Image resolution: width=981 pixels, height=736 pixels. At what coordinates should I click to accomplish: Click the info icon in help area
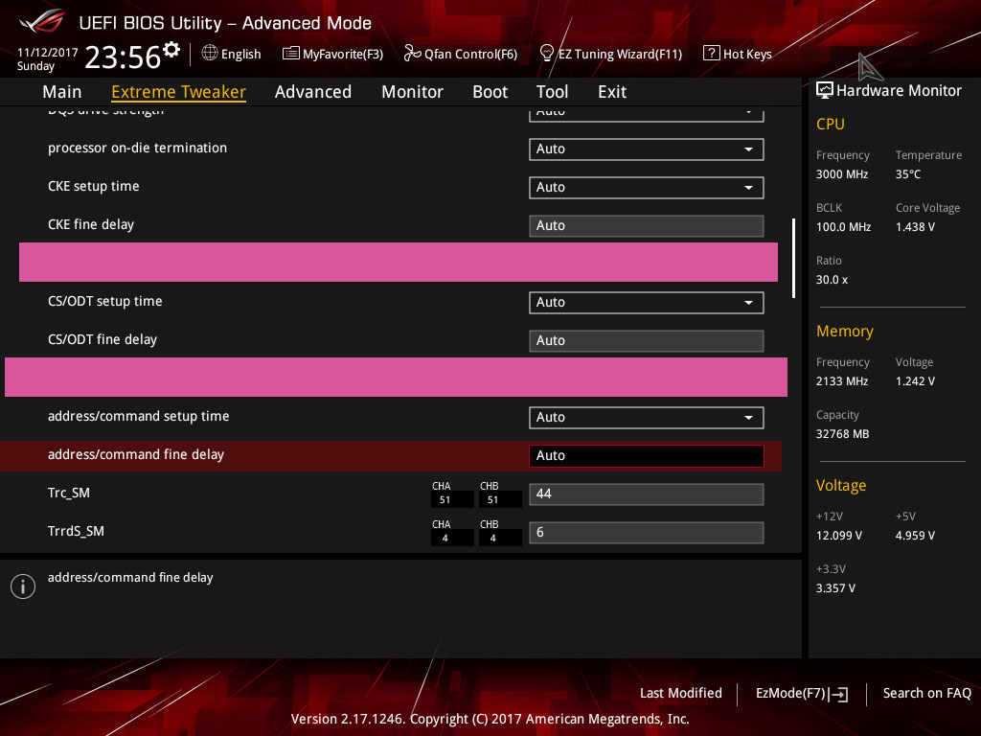point(23,586)
